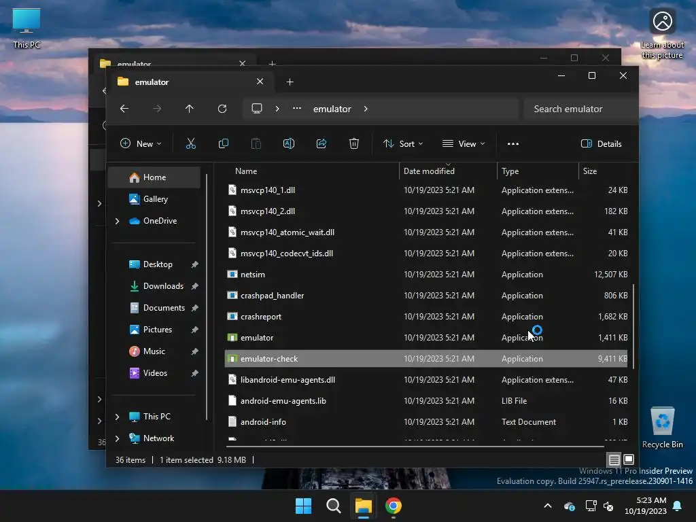This screenshot has height=522, width=696.
Task: Open the notifications bell icon
Action: (x=678, y=506)
